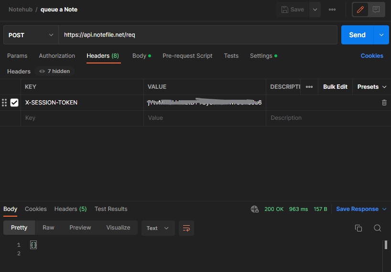Viewport: 391px width, 272px height.
Task: Open the Params tab
Action: pos(17,56)
